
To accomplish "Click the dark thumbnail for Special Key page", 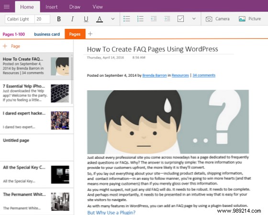I will [60, 175].
